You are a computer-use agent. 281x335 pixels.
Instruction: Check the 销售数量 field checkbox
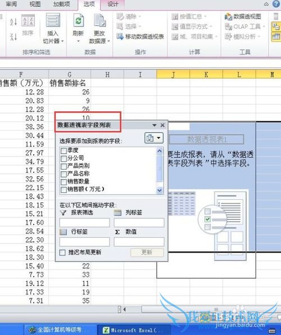64,182
